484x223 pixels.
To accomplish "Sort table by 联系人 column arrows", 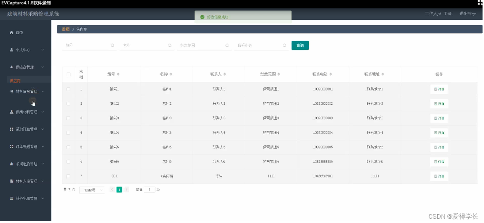I will [x=225, y=74].
